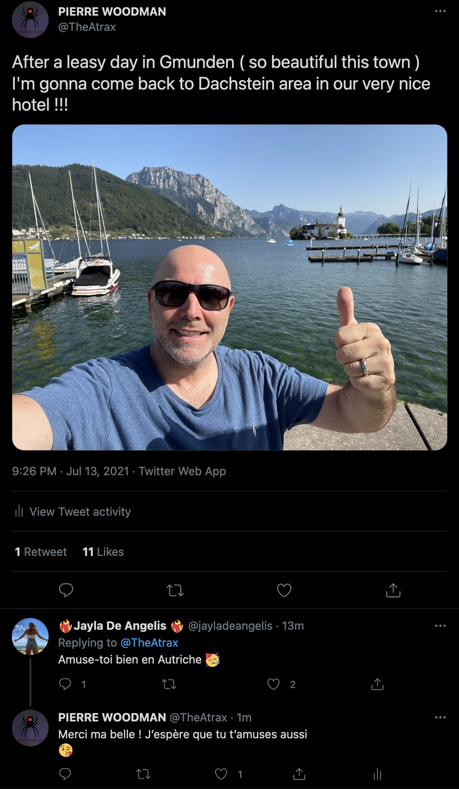View analytics icon on Pierre's reply
Image resolution: width=459 pixels, height=789 pixels.
(x=377, y=774)
